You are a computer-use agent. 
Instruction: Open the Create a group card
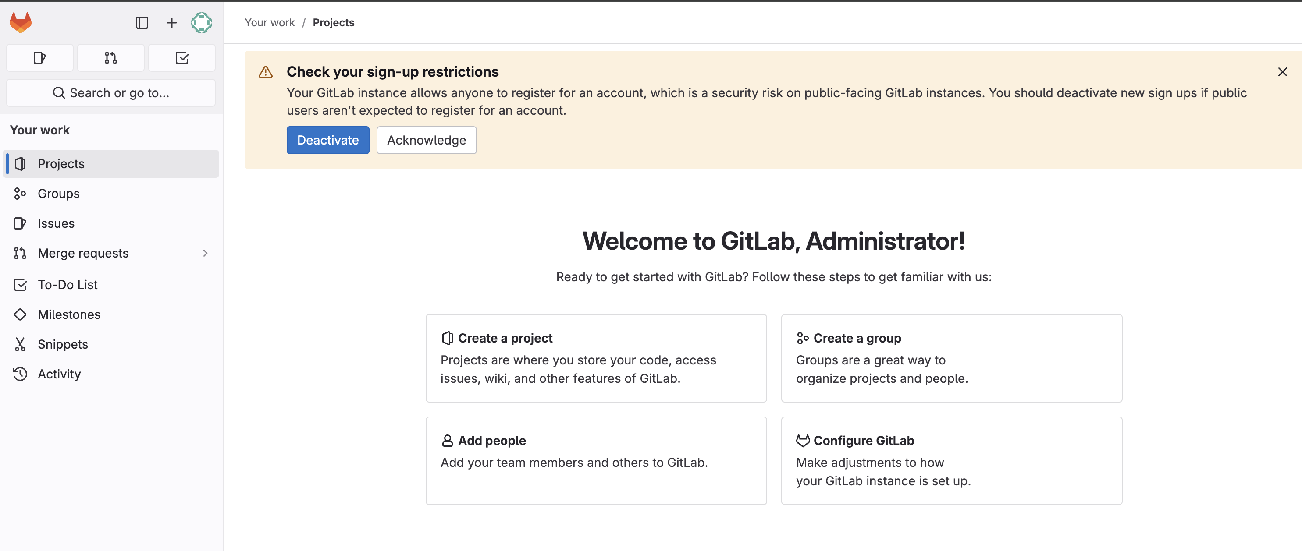[x=952, y=359]
